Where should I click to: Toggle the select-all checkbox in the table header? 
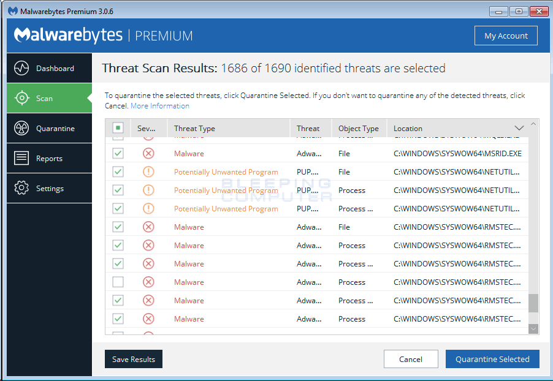tap(118, 127)
